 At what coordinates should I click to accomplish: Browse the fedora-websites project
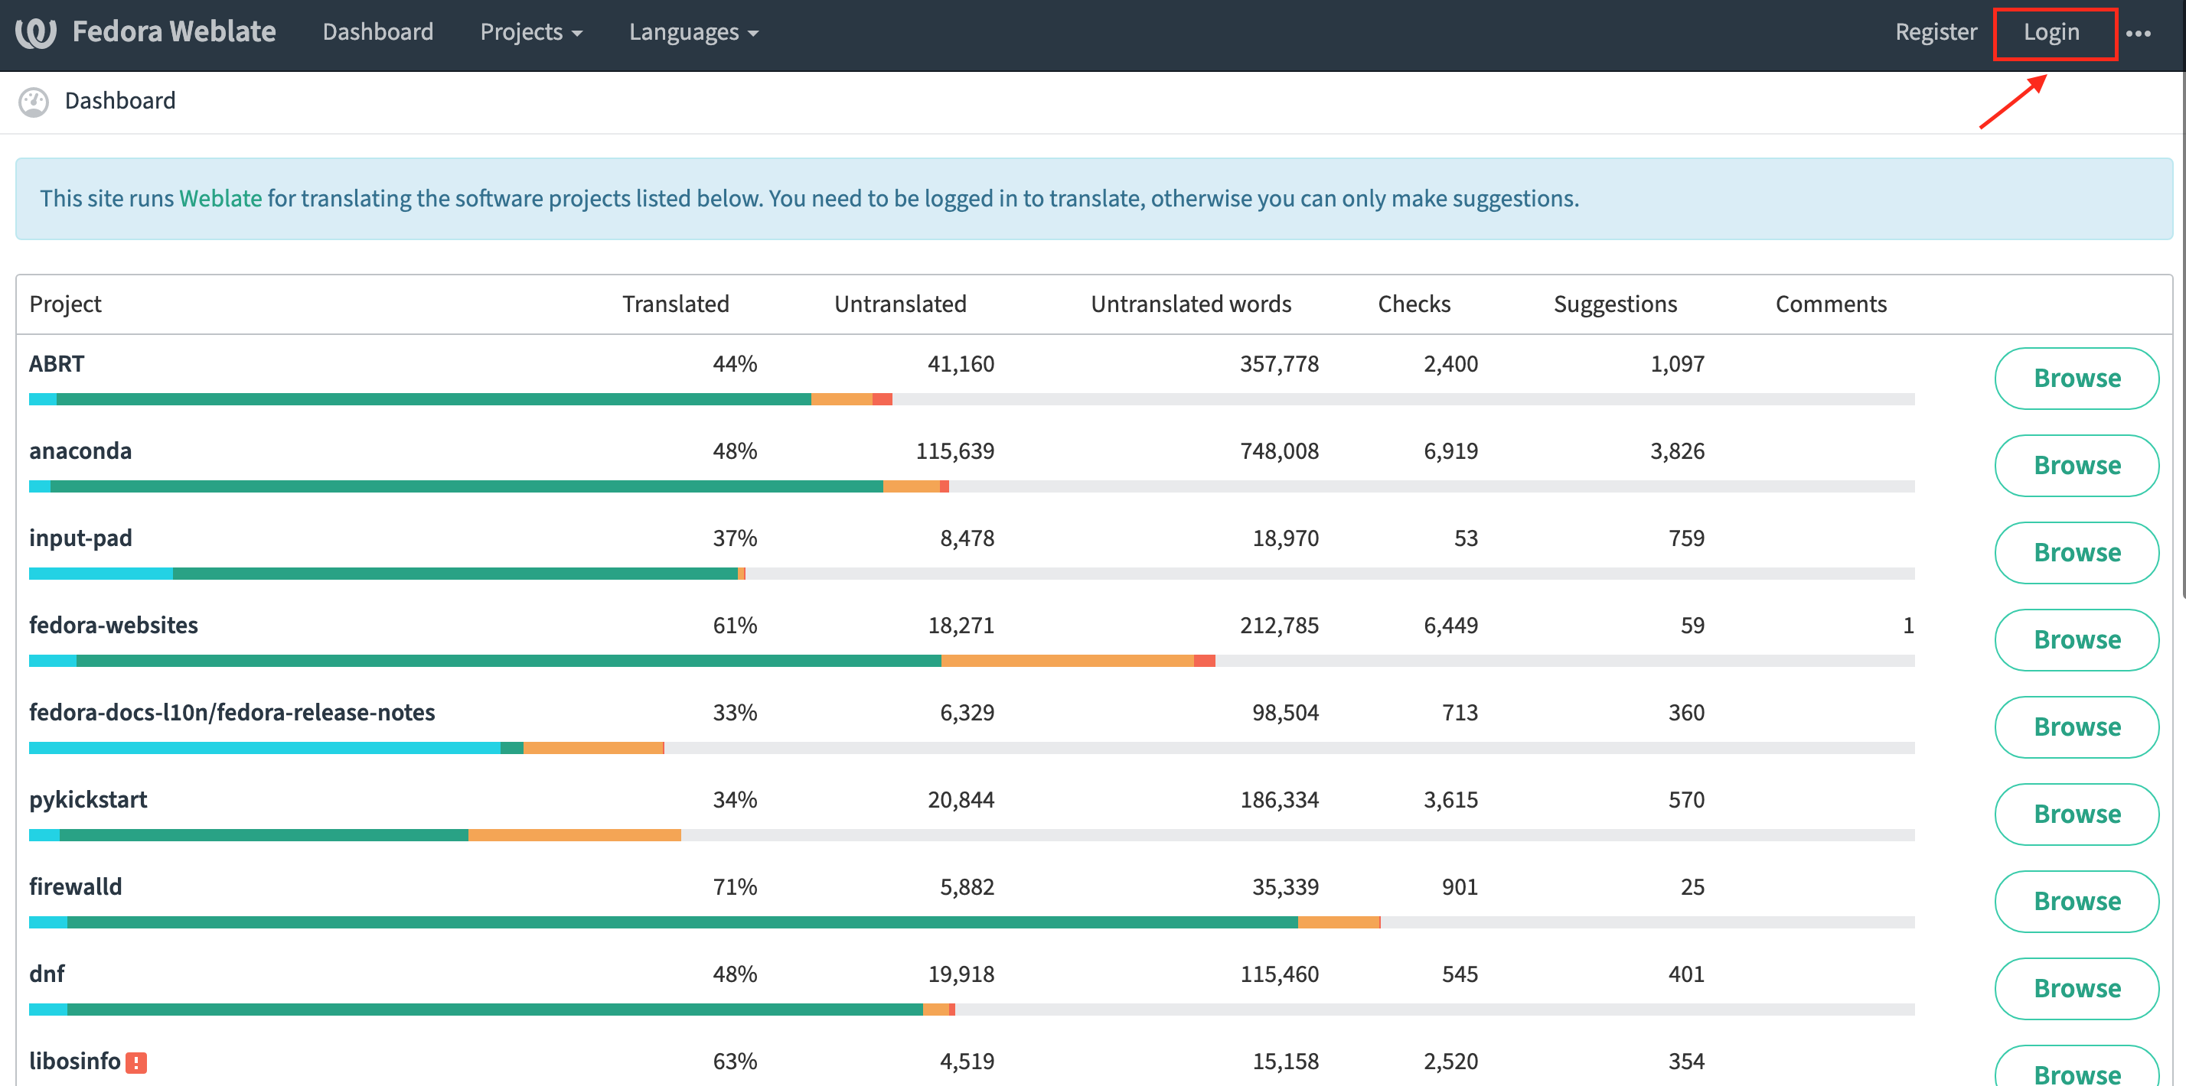tap(2077, 640)
